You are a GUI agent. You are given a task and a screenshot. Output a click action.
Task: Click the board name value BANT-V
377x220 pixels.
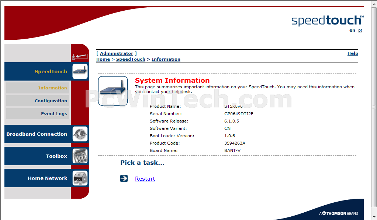point(232,151)
